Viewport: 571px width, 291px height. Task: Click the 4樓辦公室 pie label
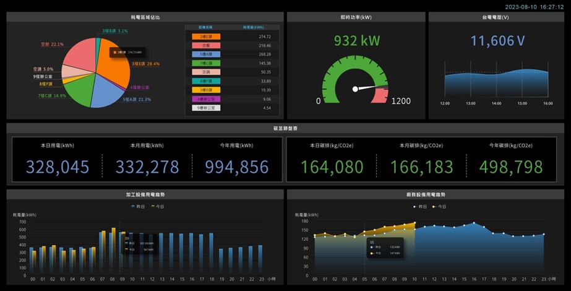(140, 87)
